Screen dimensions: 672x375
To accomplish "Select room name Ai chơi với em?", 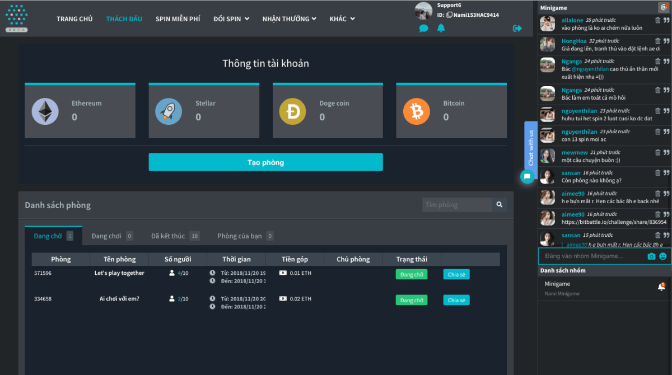I will 119,299.
